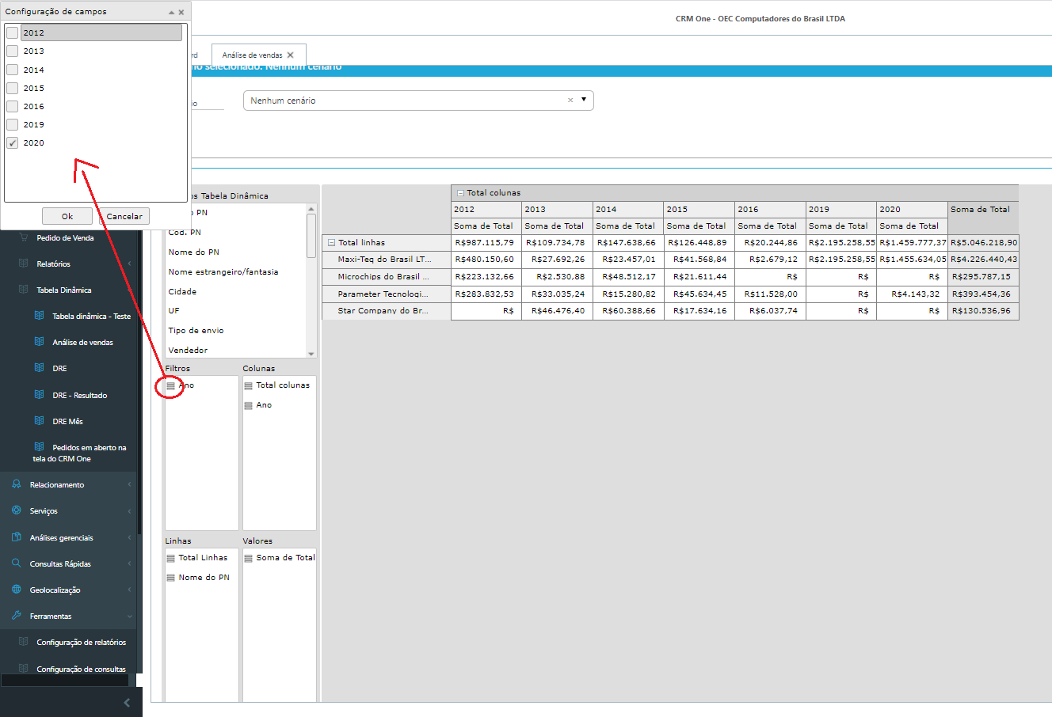Switch to Análise de vendas tab
Image resolution: width=1052 pixels, height=717 pixels.
252,55
